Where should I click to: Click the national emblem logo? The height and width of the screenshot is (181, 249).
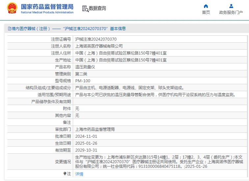[12, 8]
